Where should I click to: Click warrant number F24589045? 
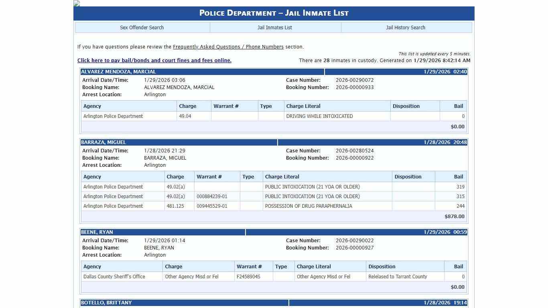click(248, 277)
